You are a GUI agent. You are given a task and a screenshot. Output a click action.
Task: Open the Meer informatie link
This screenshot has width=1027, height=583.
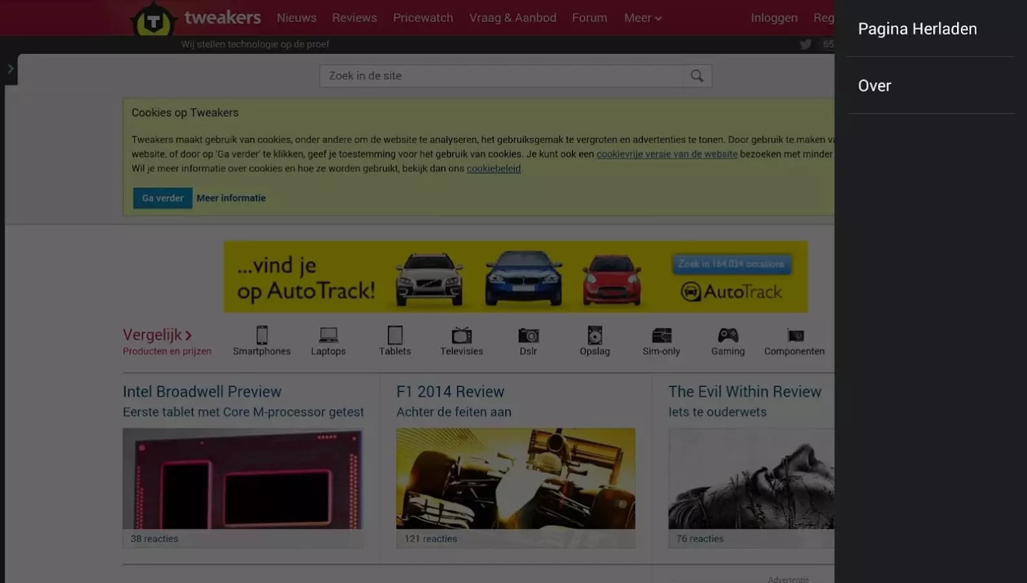[231, 198]
